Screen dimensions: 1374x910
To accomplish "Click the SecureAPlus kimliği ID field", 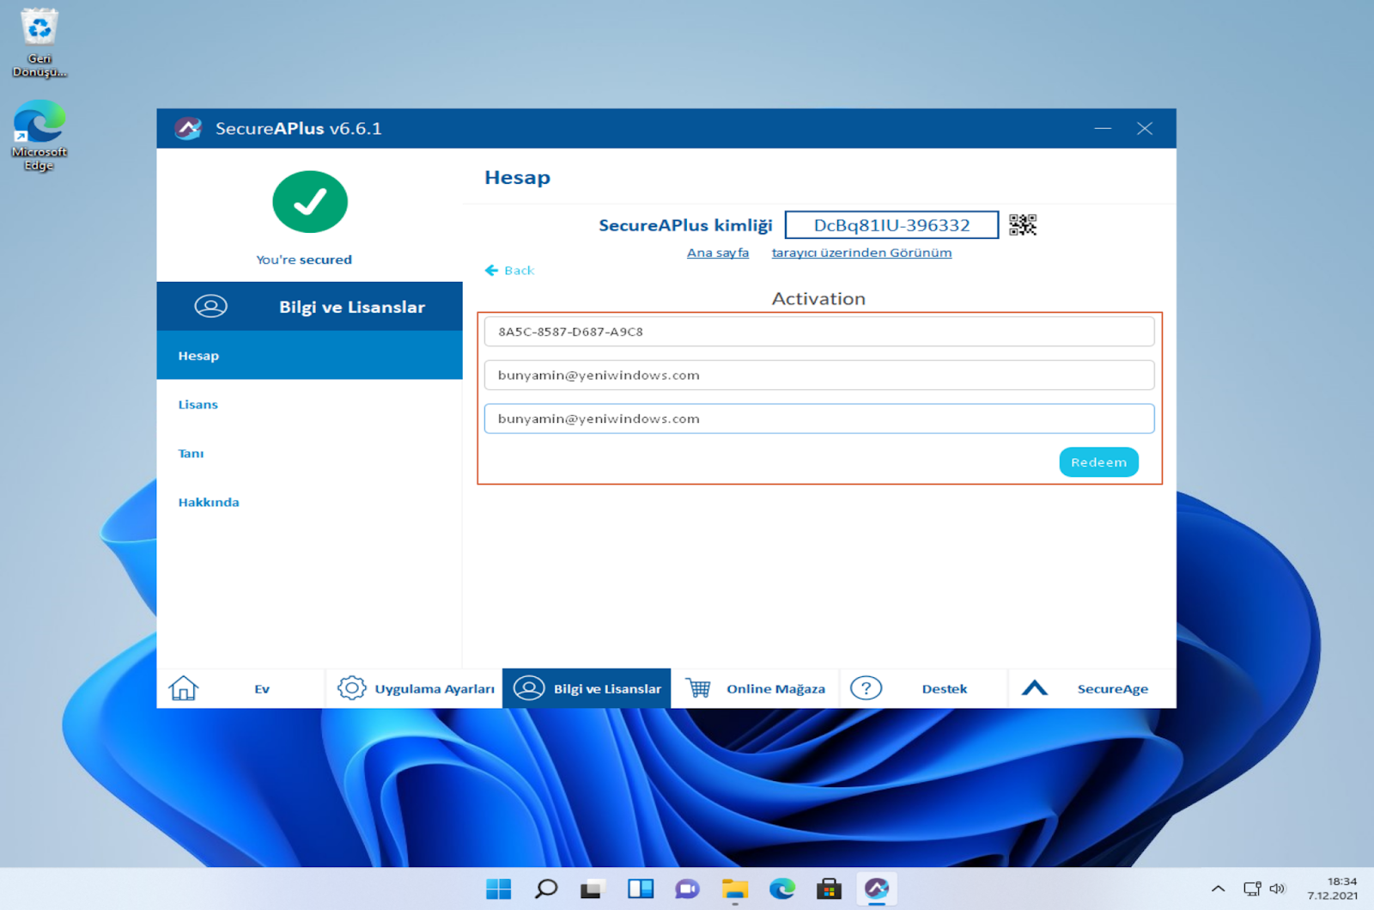I will pos(891,225).
